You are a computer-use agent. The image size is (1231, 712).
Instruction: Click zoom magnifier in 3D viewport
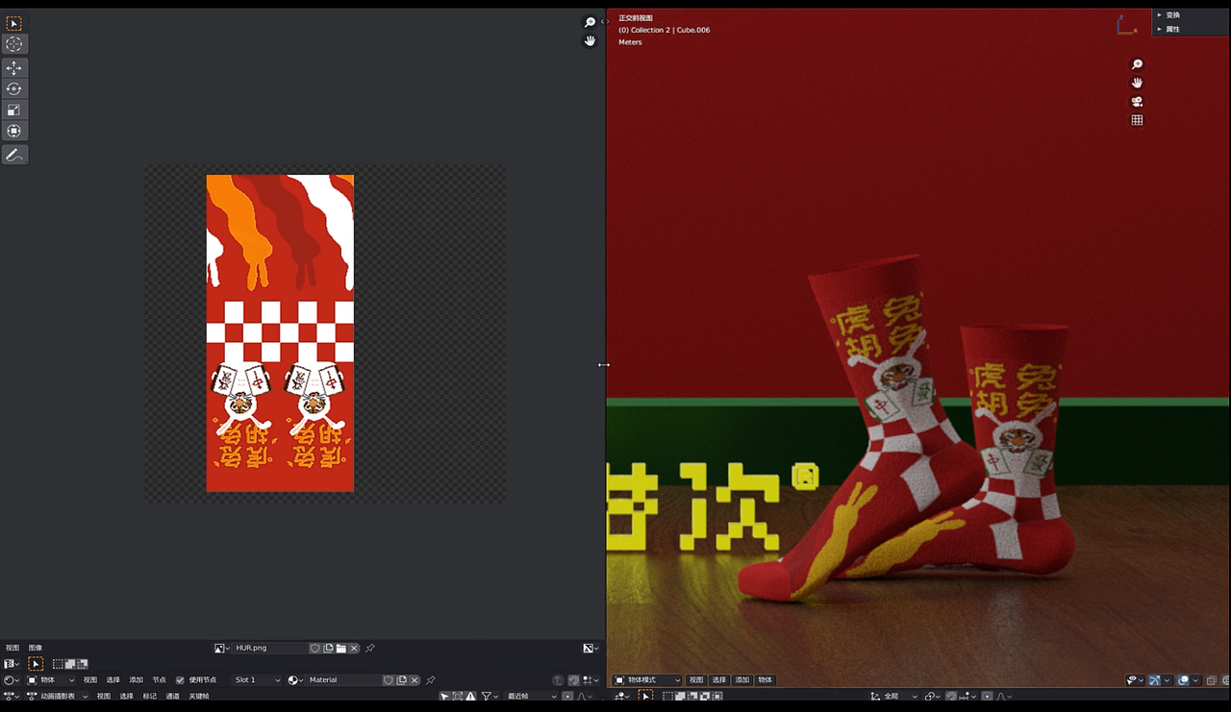tap(1137, 64)
